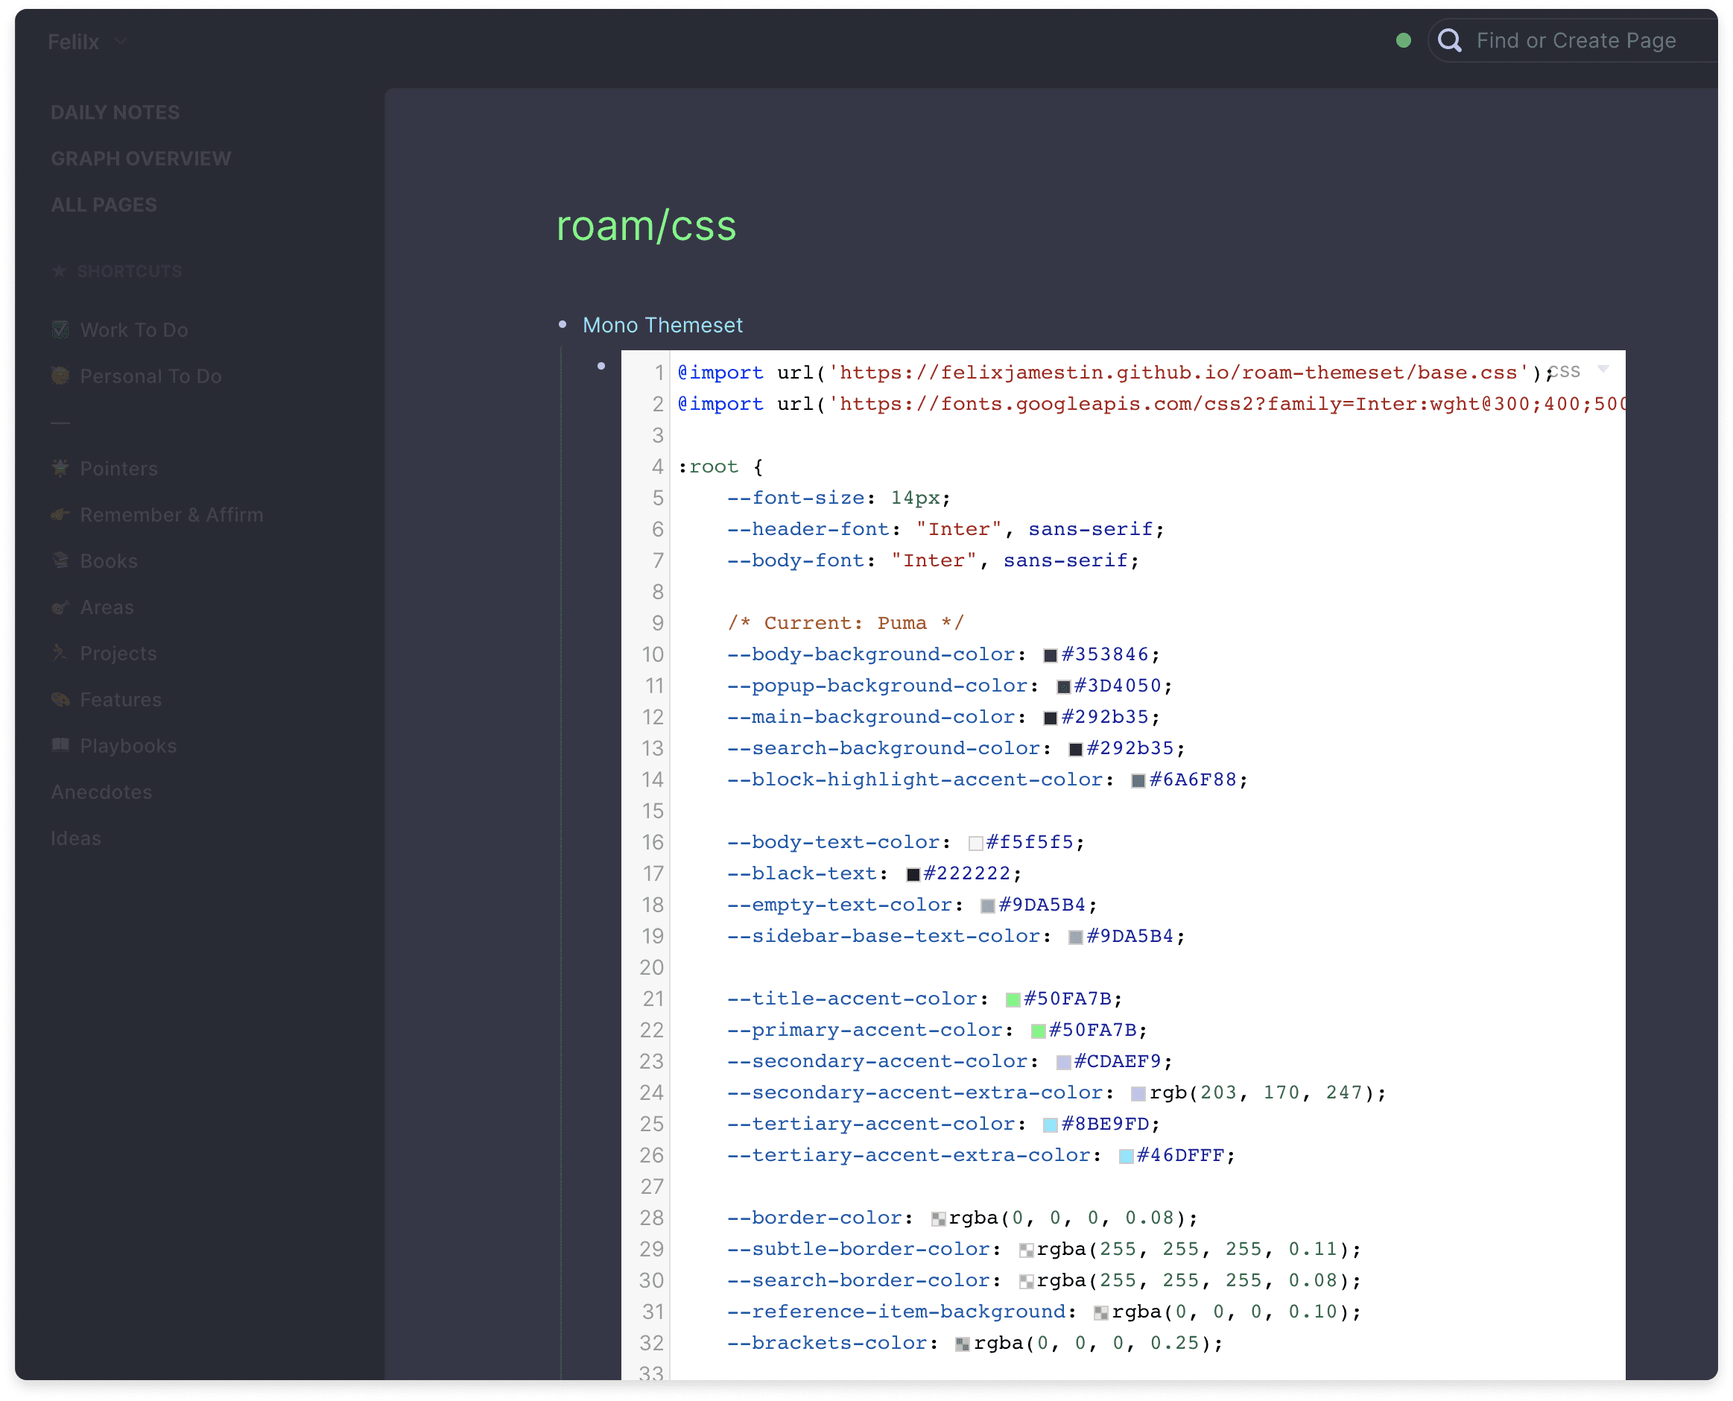
Task: Click the #50FA7B title-accent-color swatch
Action: pos(1013,1000)
